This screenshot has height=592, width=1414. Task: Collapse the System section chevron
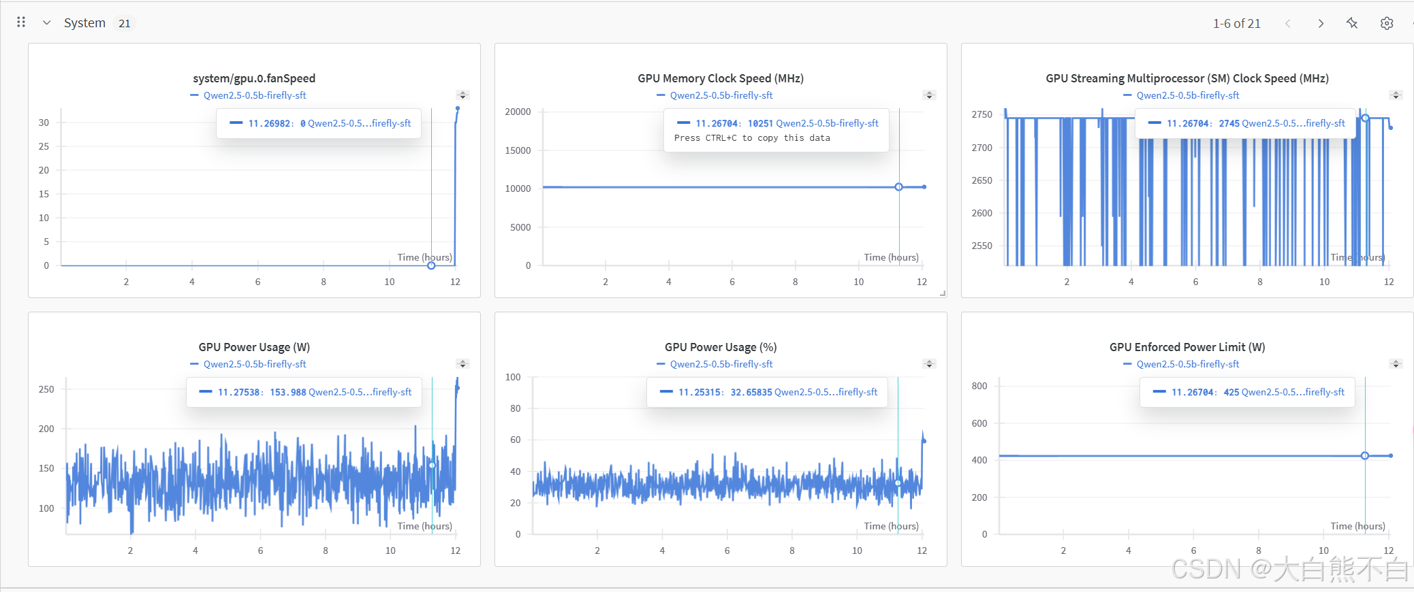[47, 22]
